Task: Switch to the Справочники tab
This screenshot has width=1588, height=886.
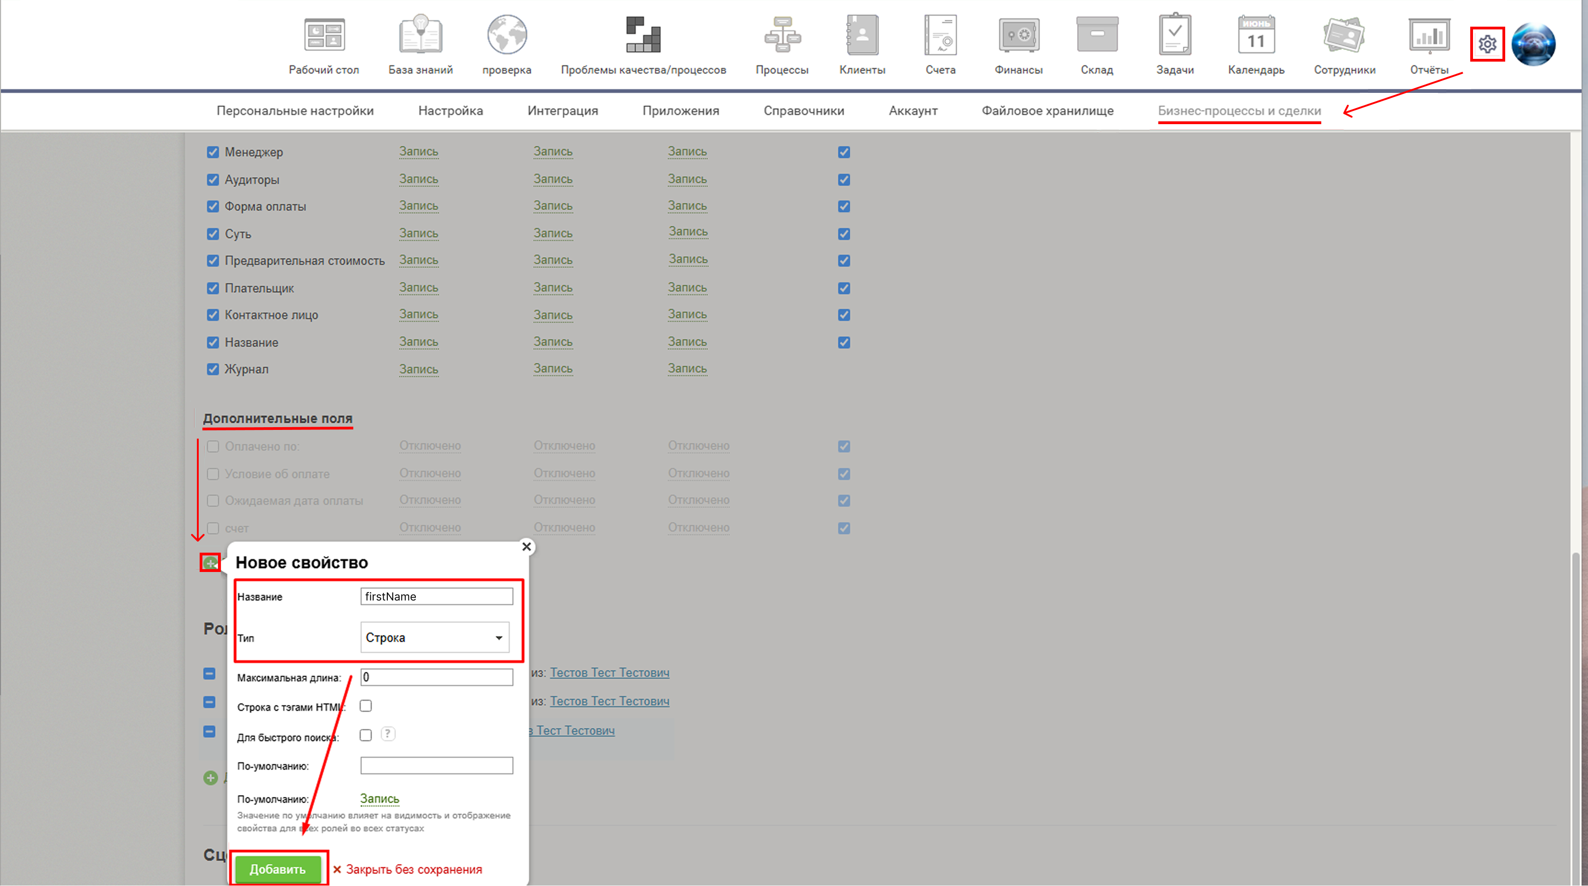Action: 803,111
